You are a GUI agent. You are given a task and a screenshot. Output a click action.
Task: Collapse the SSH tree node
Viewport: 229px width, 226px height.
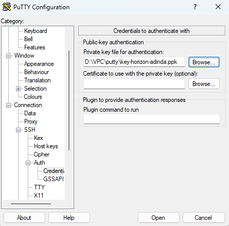18,130
